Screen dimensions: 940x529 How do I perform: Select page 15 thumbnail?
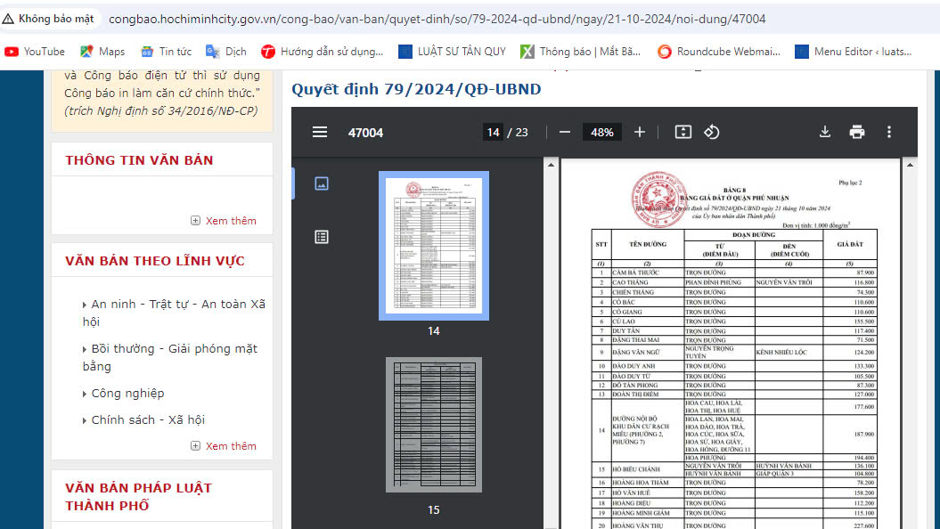434,425
